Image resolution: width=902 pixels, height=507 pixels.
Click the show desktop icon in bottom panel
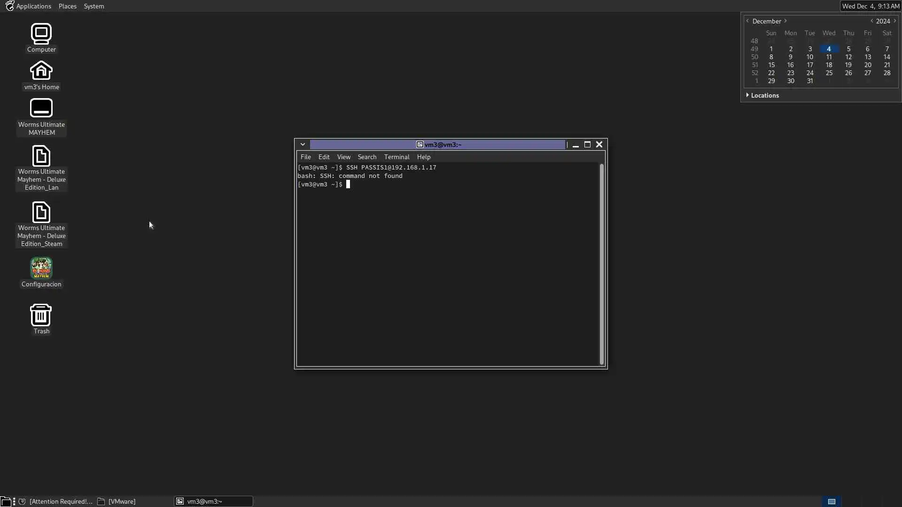(6, 501)
